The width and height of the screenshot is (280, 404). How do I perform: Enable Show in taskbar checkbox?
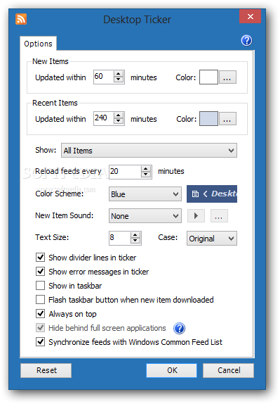(40, 286)
